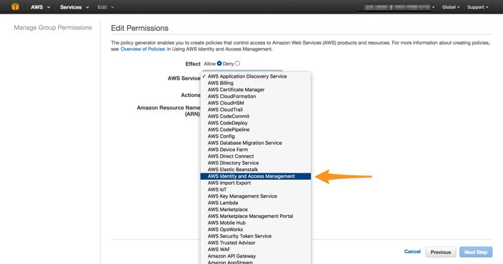
Task: Pick AWS Mobile Hub option
Action: pos(256,223)
